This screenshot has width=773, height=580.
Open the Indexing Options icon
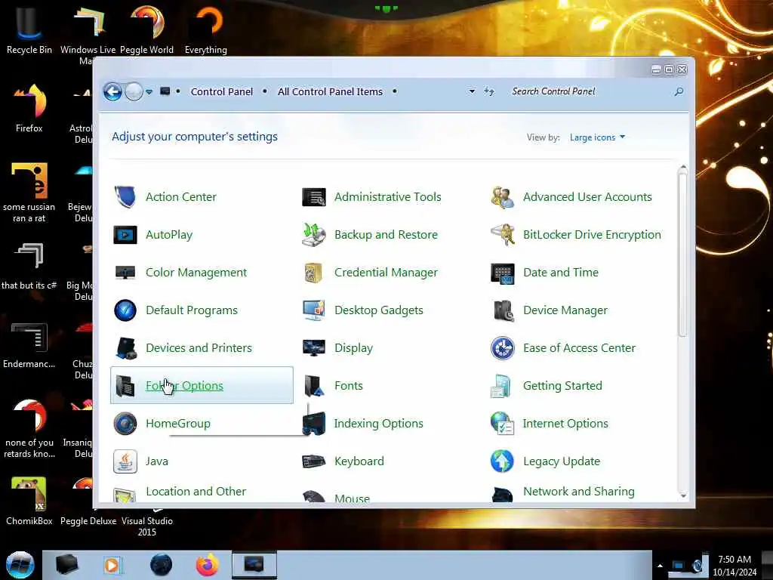[314, 424]
